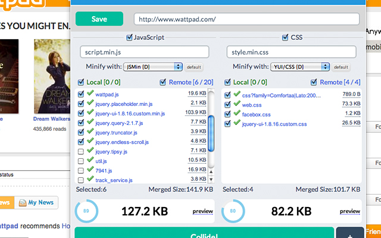
Task: Uncheck the web.css checkbox
Action: [x=227, y=105]
